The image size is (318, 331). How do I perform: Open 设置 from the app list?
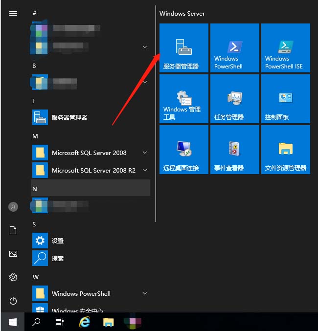[58, 241]
